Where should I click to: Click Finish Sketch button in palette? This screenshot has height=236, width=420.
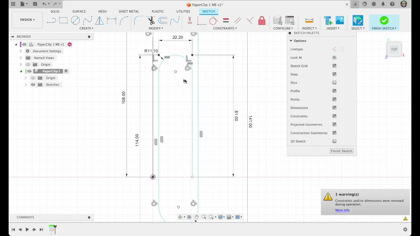342,151
